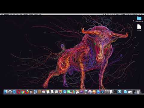Viewport: 144px width, 108px height.
Task: Launch iTunes music note icon
Action: (90, 92)
